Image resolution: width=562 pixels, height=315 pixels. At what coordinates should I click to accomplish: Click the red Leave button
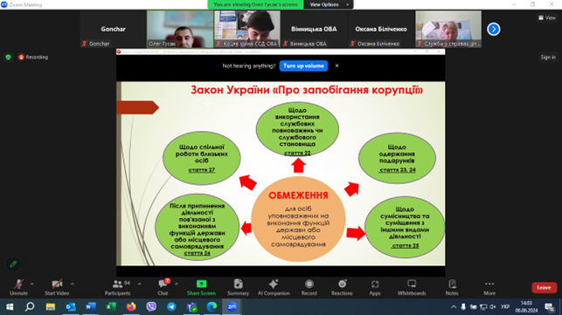coord(544,287)
